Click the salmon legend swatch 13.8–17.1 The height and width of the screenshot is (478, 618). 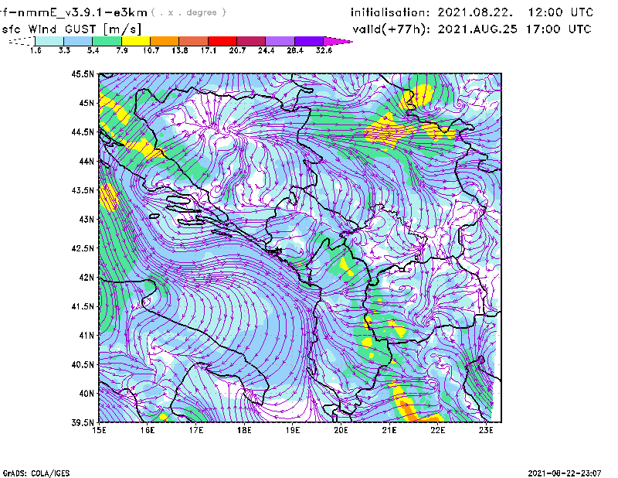coord(194,41)
